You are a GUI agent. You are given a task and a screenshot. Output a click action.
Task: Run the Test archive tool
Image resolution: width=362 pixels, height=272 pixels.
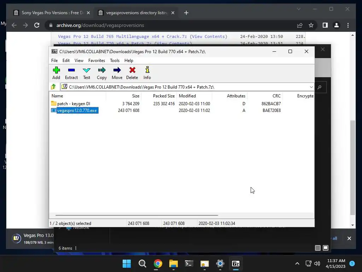click(x=87, y=73)
